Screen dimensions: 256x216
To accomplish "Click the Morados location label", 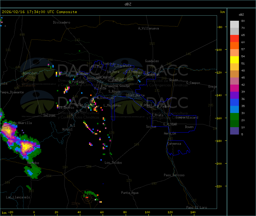I will (33, 163).
